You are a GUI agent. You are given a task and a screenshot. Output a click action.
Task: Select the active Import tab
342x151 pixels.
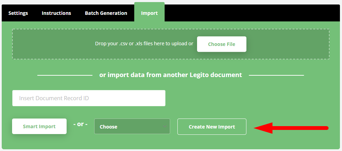tap(149, 12)
